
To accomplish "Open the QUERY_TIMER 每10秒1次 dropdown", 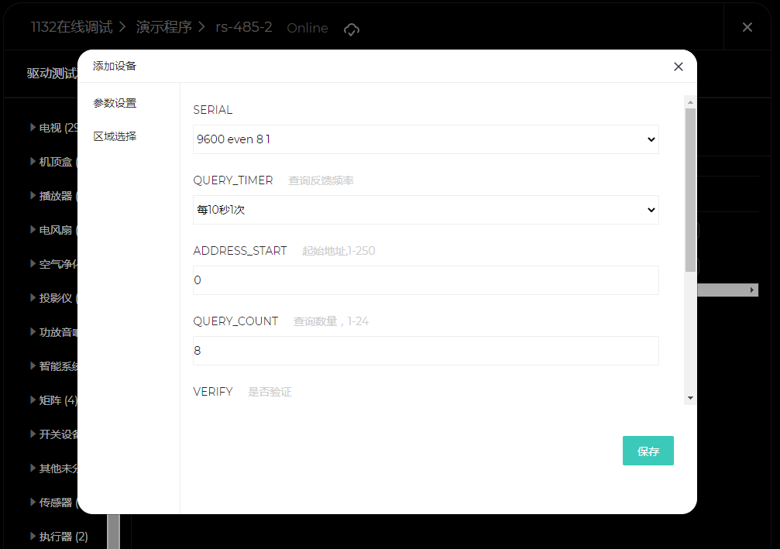I will click(x=426, y=210).
